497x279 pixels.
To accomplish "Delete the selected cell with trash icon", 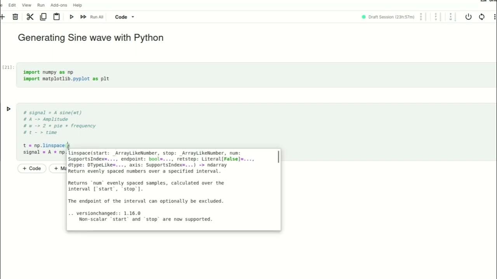I will [x=15, y=17].
